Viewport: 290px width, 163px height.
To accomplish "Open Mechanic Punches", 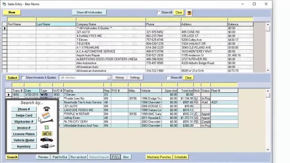I will pyautogui.click(x=159, y=157).
